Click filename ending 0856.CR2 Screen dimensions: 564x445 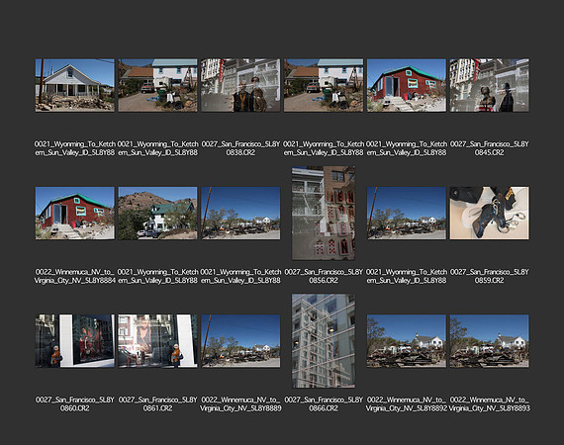pos(324,276)
